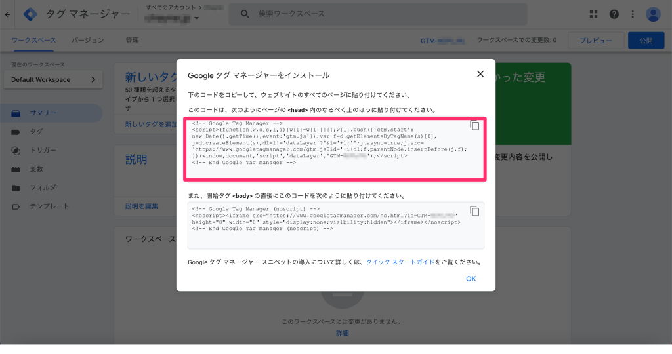This screenshot has width=672, height=354.
Task: Click the タグ label icon
Action: (16, 132)
